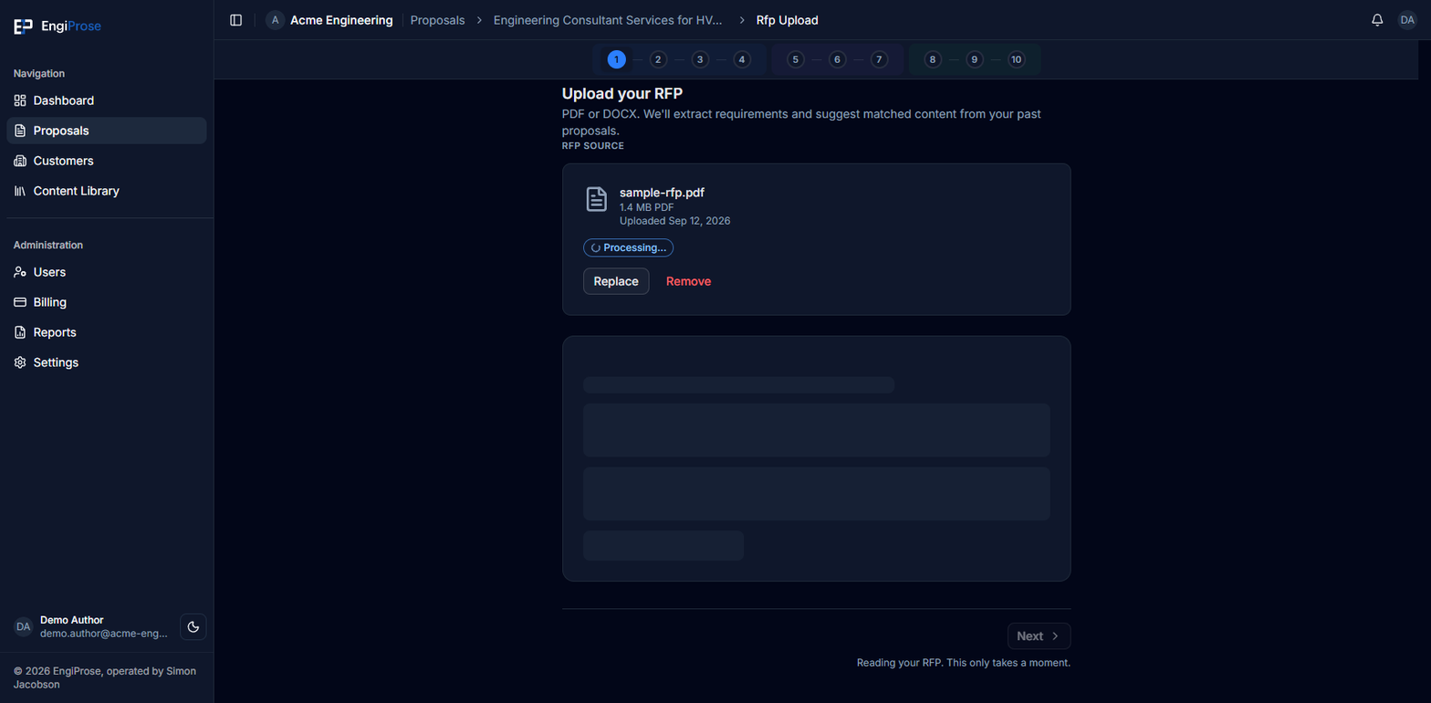Click the Processing... status badge

(628, 247)
